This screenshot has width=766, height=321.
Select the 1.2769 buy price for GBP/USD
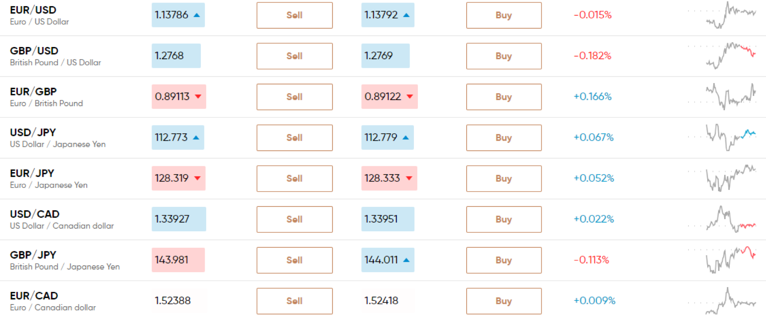pos(386,56)
